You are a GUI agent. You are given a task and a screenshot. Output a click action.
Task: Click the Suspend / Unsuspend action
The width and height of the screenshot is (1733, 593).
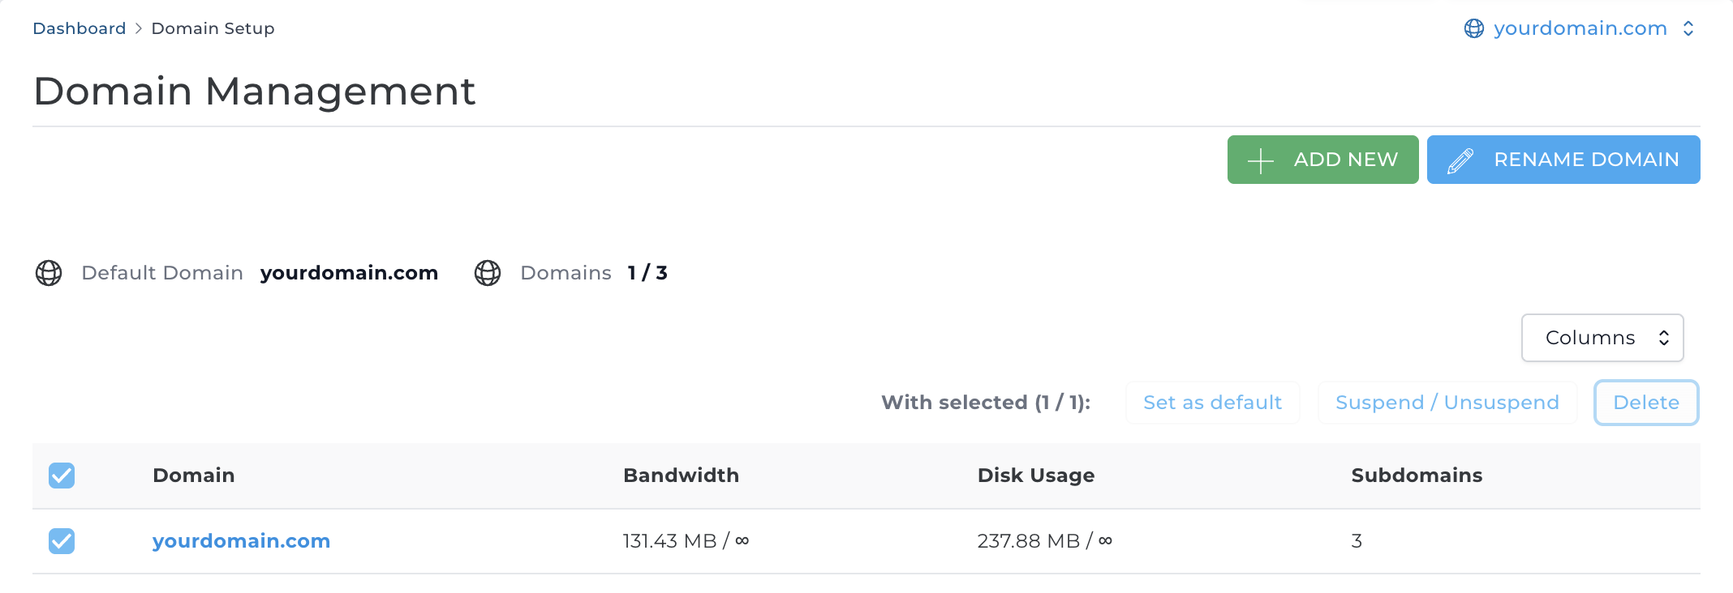click(1447, 403)
